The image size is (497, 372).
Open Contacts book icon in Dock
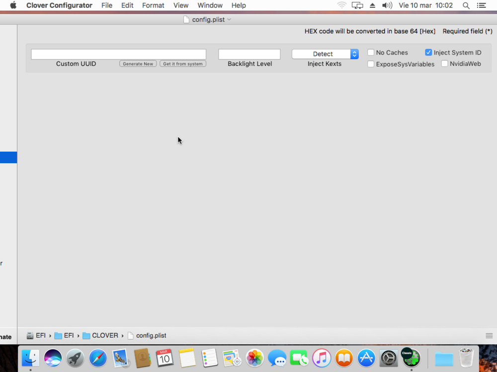pos(143,358)
